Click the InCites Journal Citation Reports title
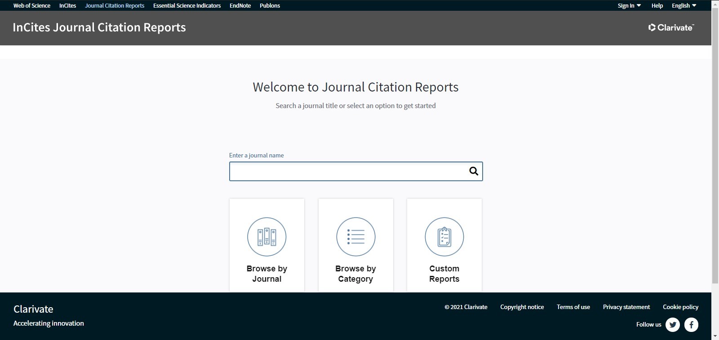719x340 pixels. [99, 27]
